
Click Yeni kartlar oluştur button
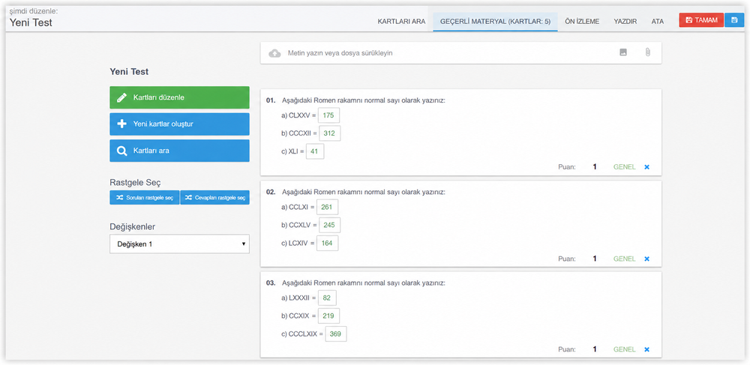coord(179,124)
